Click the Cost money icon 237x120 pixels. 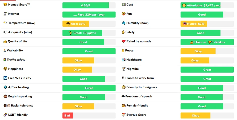(124, 5)
